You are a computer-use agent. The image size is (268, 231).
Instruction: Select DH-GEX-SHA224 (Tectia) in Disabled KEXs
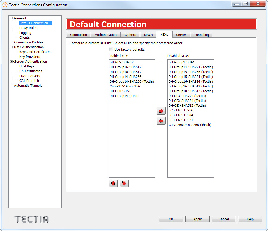[191, 96]
